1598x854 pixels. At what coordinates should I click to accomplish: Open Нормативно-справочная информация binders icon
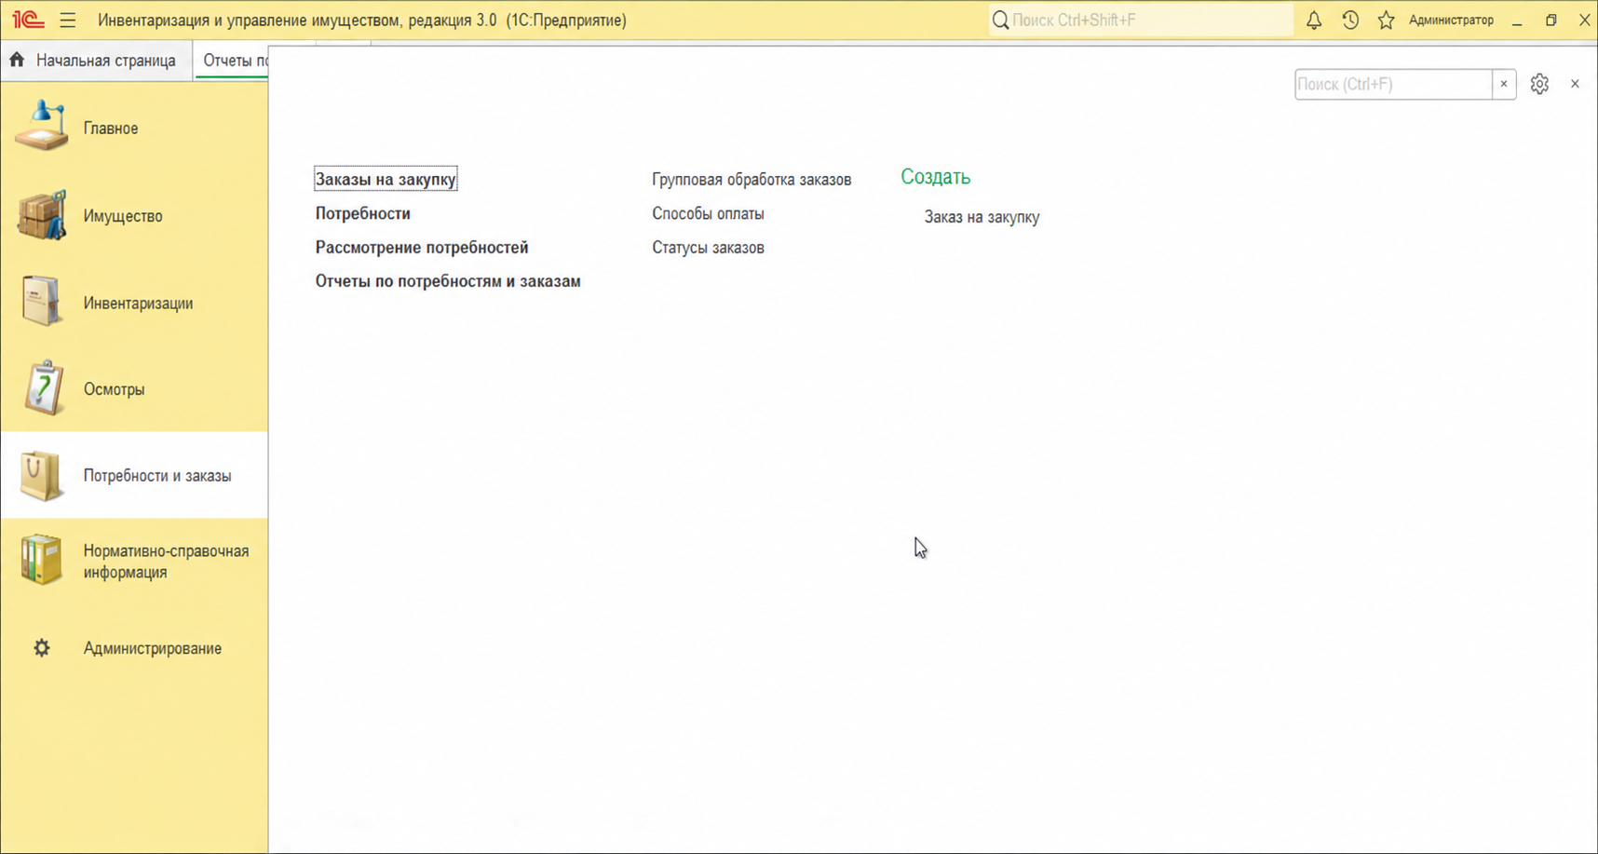point(42,561)
